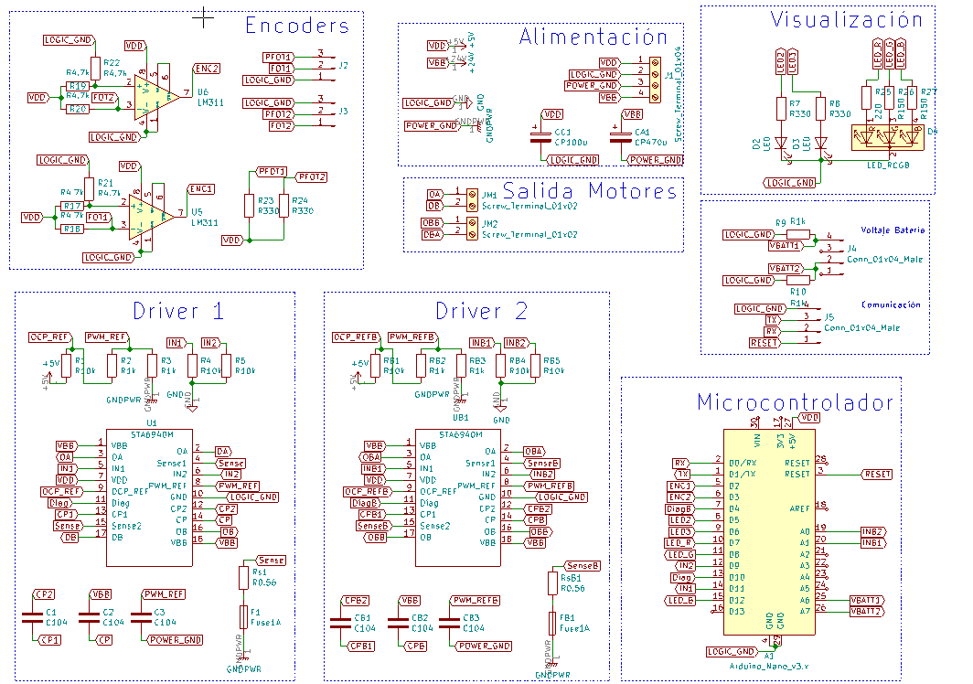973x684 pixels.
Task: Click resistor R22 symbol in Encoders block
Action: (x=95, y=68)
